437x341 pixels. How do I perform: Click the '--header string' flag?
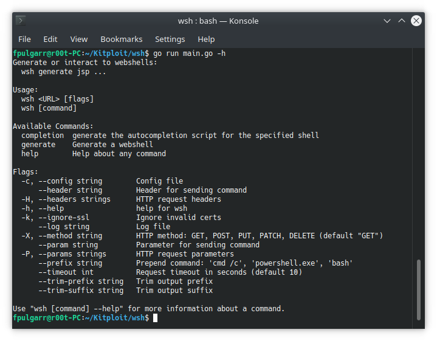click(71, 190)
